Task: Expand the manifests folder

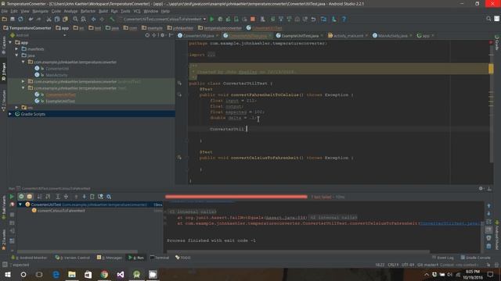Action: pyautogui.click(x=16, y=48)
